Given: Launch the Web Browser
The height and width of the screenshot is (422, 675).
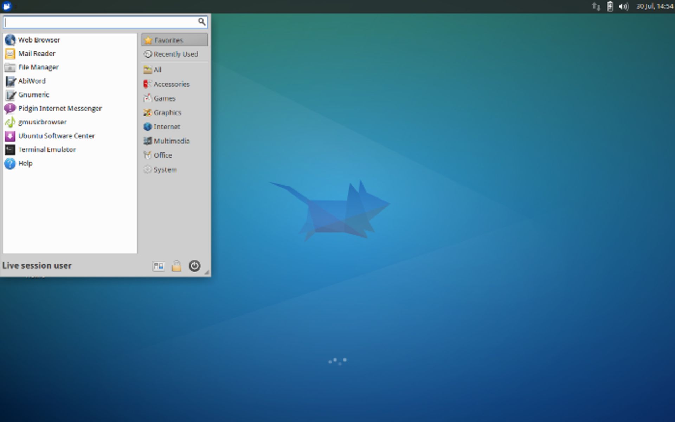Looking at the screenshot, I should pos(39,40).
